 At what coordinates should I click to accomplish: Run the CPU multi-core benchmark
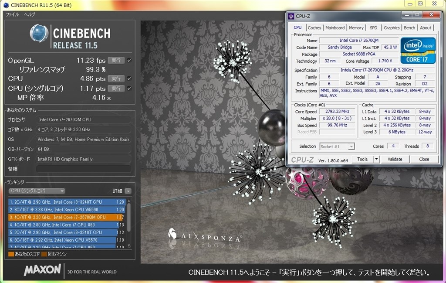pos(116,78)
